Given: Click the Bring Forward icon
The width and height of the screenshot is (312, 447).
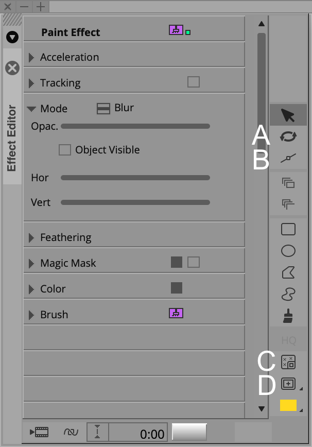Looking at the screenshot, I should coord(288,183).
